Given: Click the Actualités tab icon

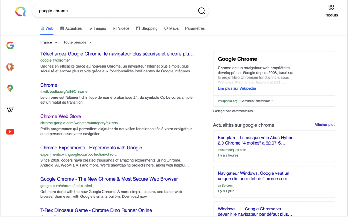Looking at the screenshot, I should tap(62, 28).
